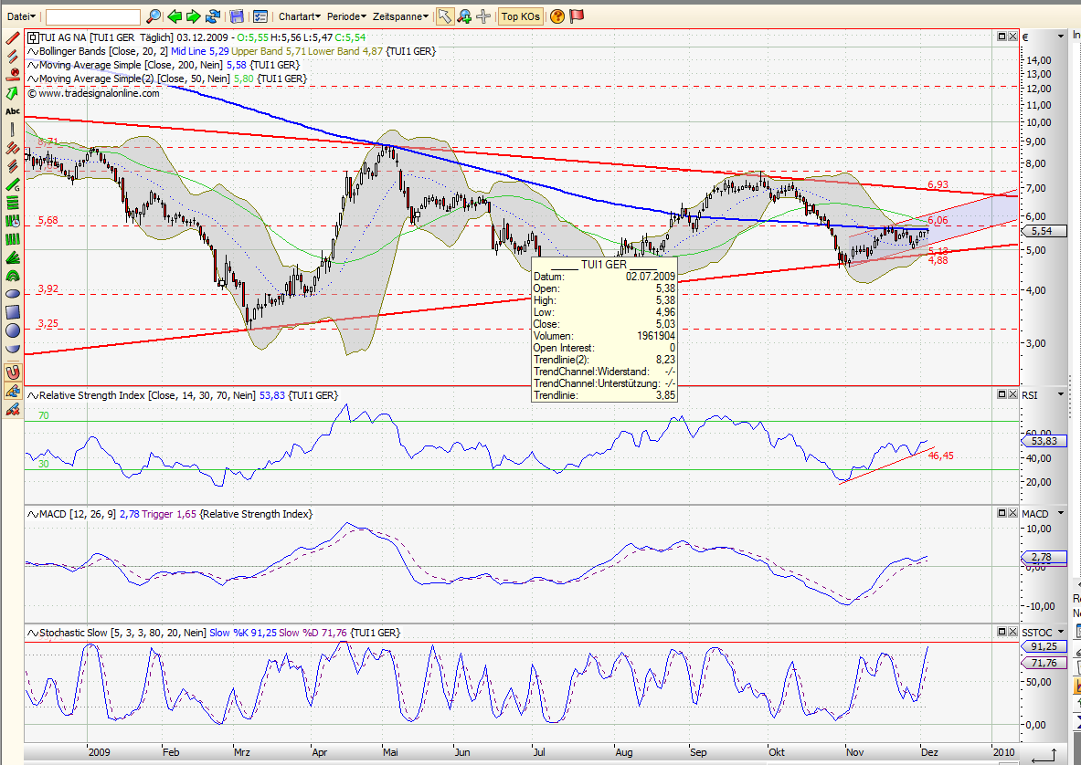Click the 91,25 Slow %K value marker
The image size is (1081, 765).
pos(1044,646)
